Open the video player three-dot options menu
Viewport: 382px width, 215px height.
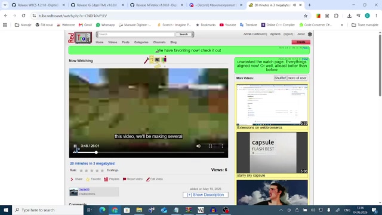click(x=222, y=146)
